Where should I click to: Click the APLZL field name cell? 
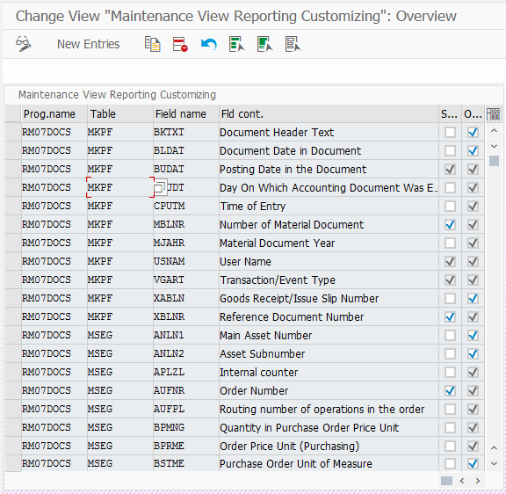click(186, 372)
